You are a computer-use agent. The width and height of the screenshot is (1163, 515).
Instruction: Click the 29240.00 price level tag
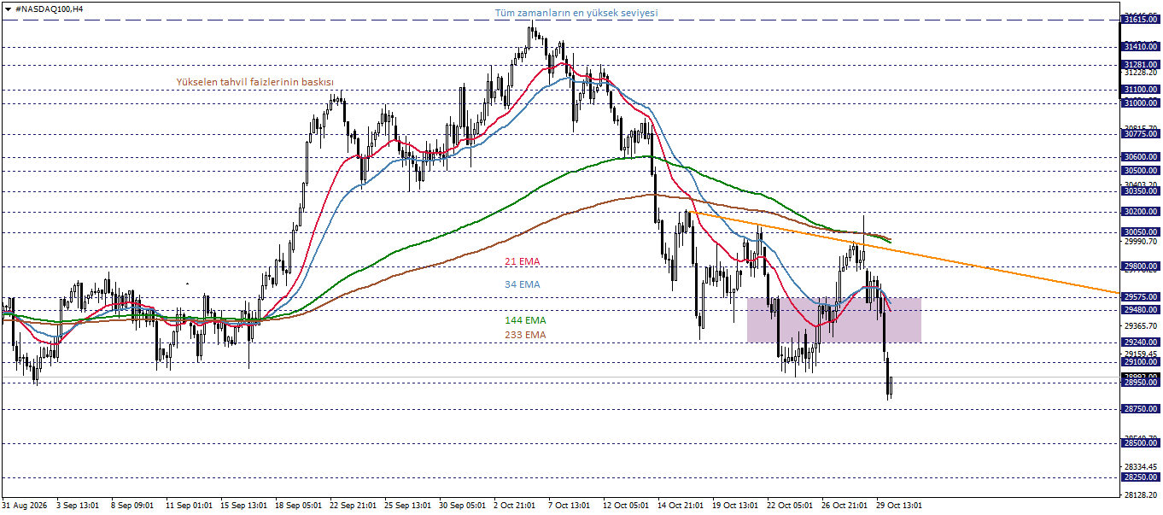pos(1141,342)
